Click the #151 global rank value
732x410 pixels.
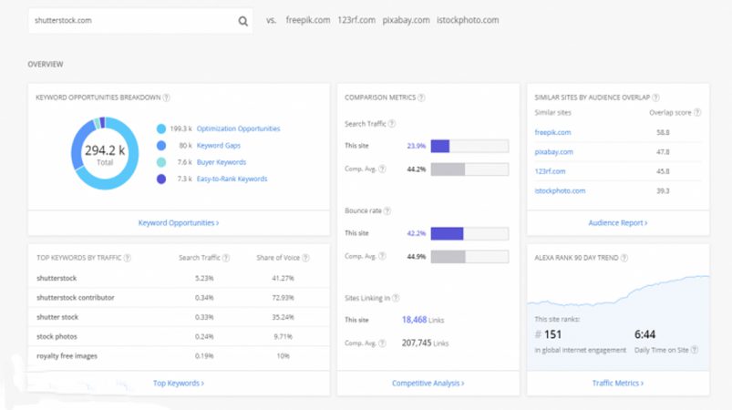click(x=548, y=334)
